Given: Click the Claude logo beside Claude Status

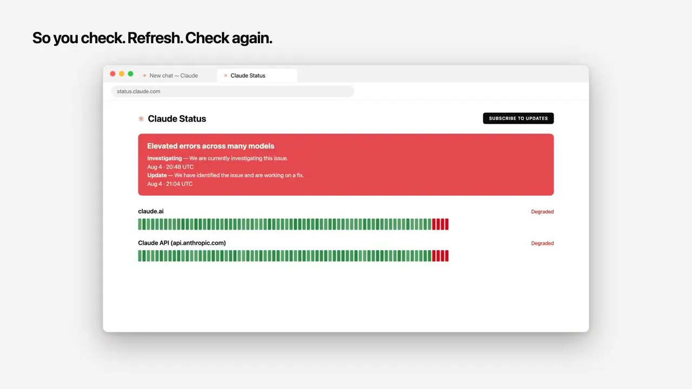Looking at the screenshot, I should pos(141,119).
